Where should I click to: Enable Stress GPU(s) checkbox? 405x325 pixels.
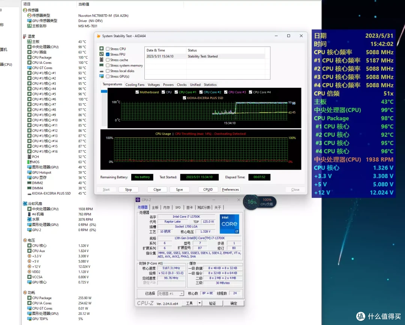(x=108, y=77)
